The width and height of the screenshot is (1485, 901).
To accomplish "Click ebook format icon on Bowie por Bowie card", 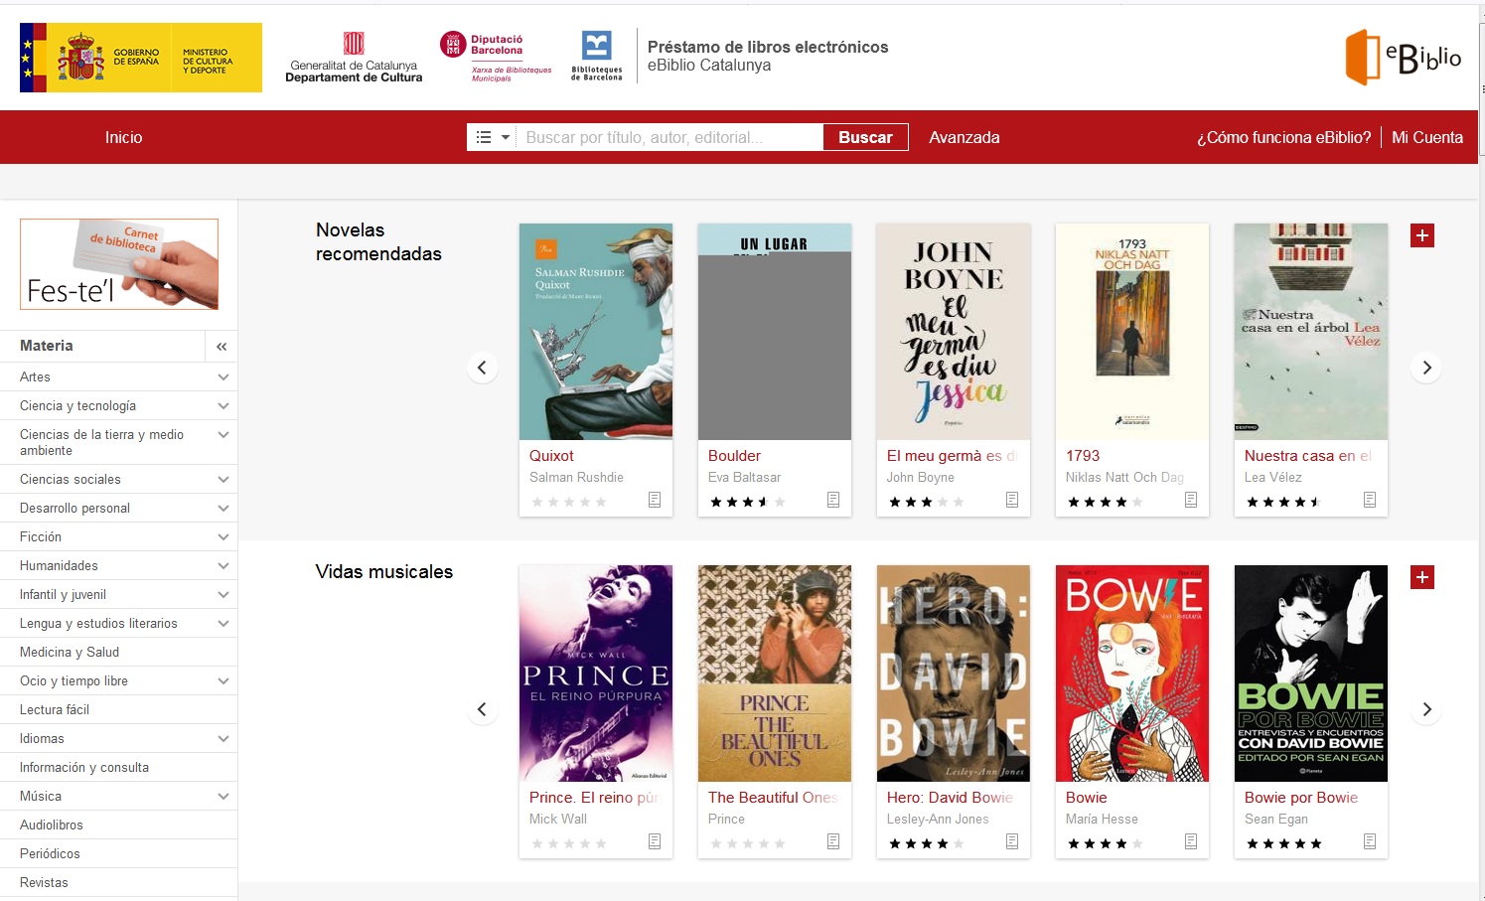I will (x=1370, y=841).
